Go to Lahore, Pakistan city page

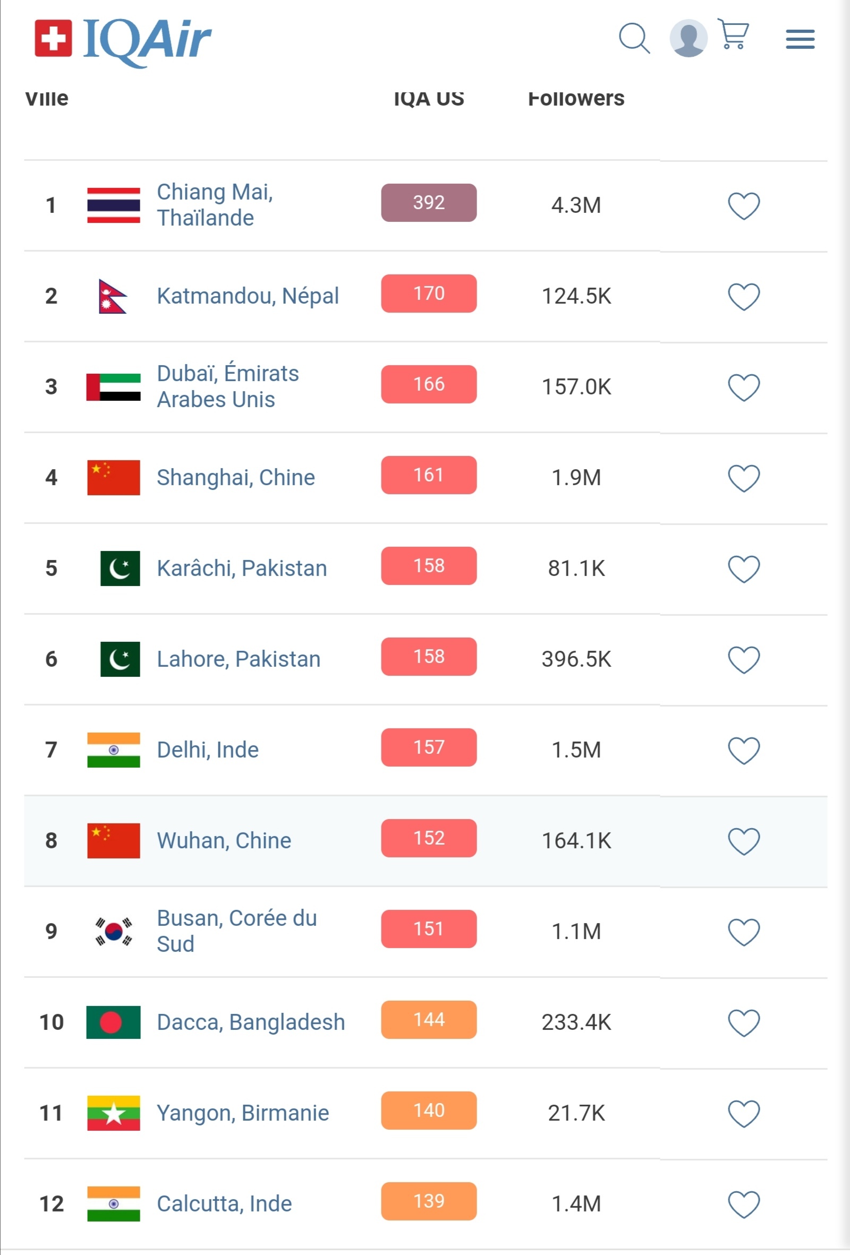tap(239, 659)
